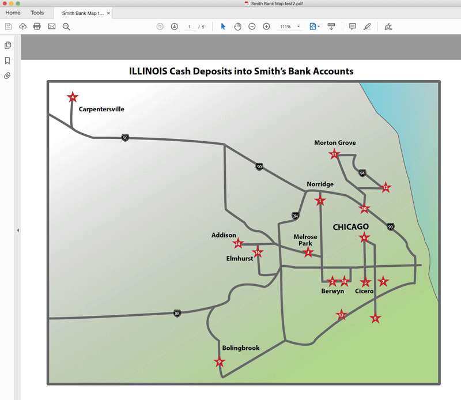Click the current page number field
The image size is (461, 400).
[x=189, y=27]
